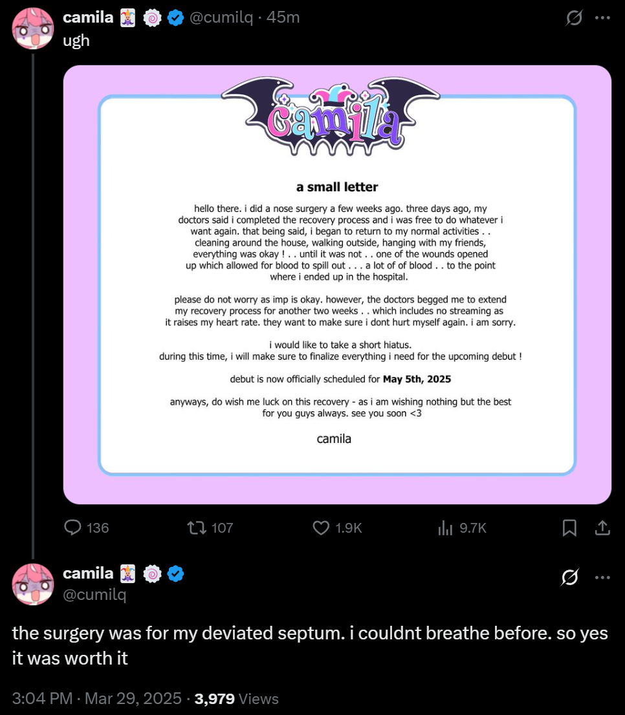Open the small letter image attachment

click(x=337, y=284)
